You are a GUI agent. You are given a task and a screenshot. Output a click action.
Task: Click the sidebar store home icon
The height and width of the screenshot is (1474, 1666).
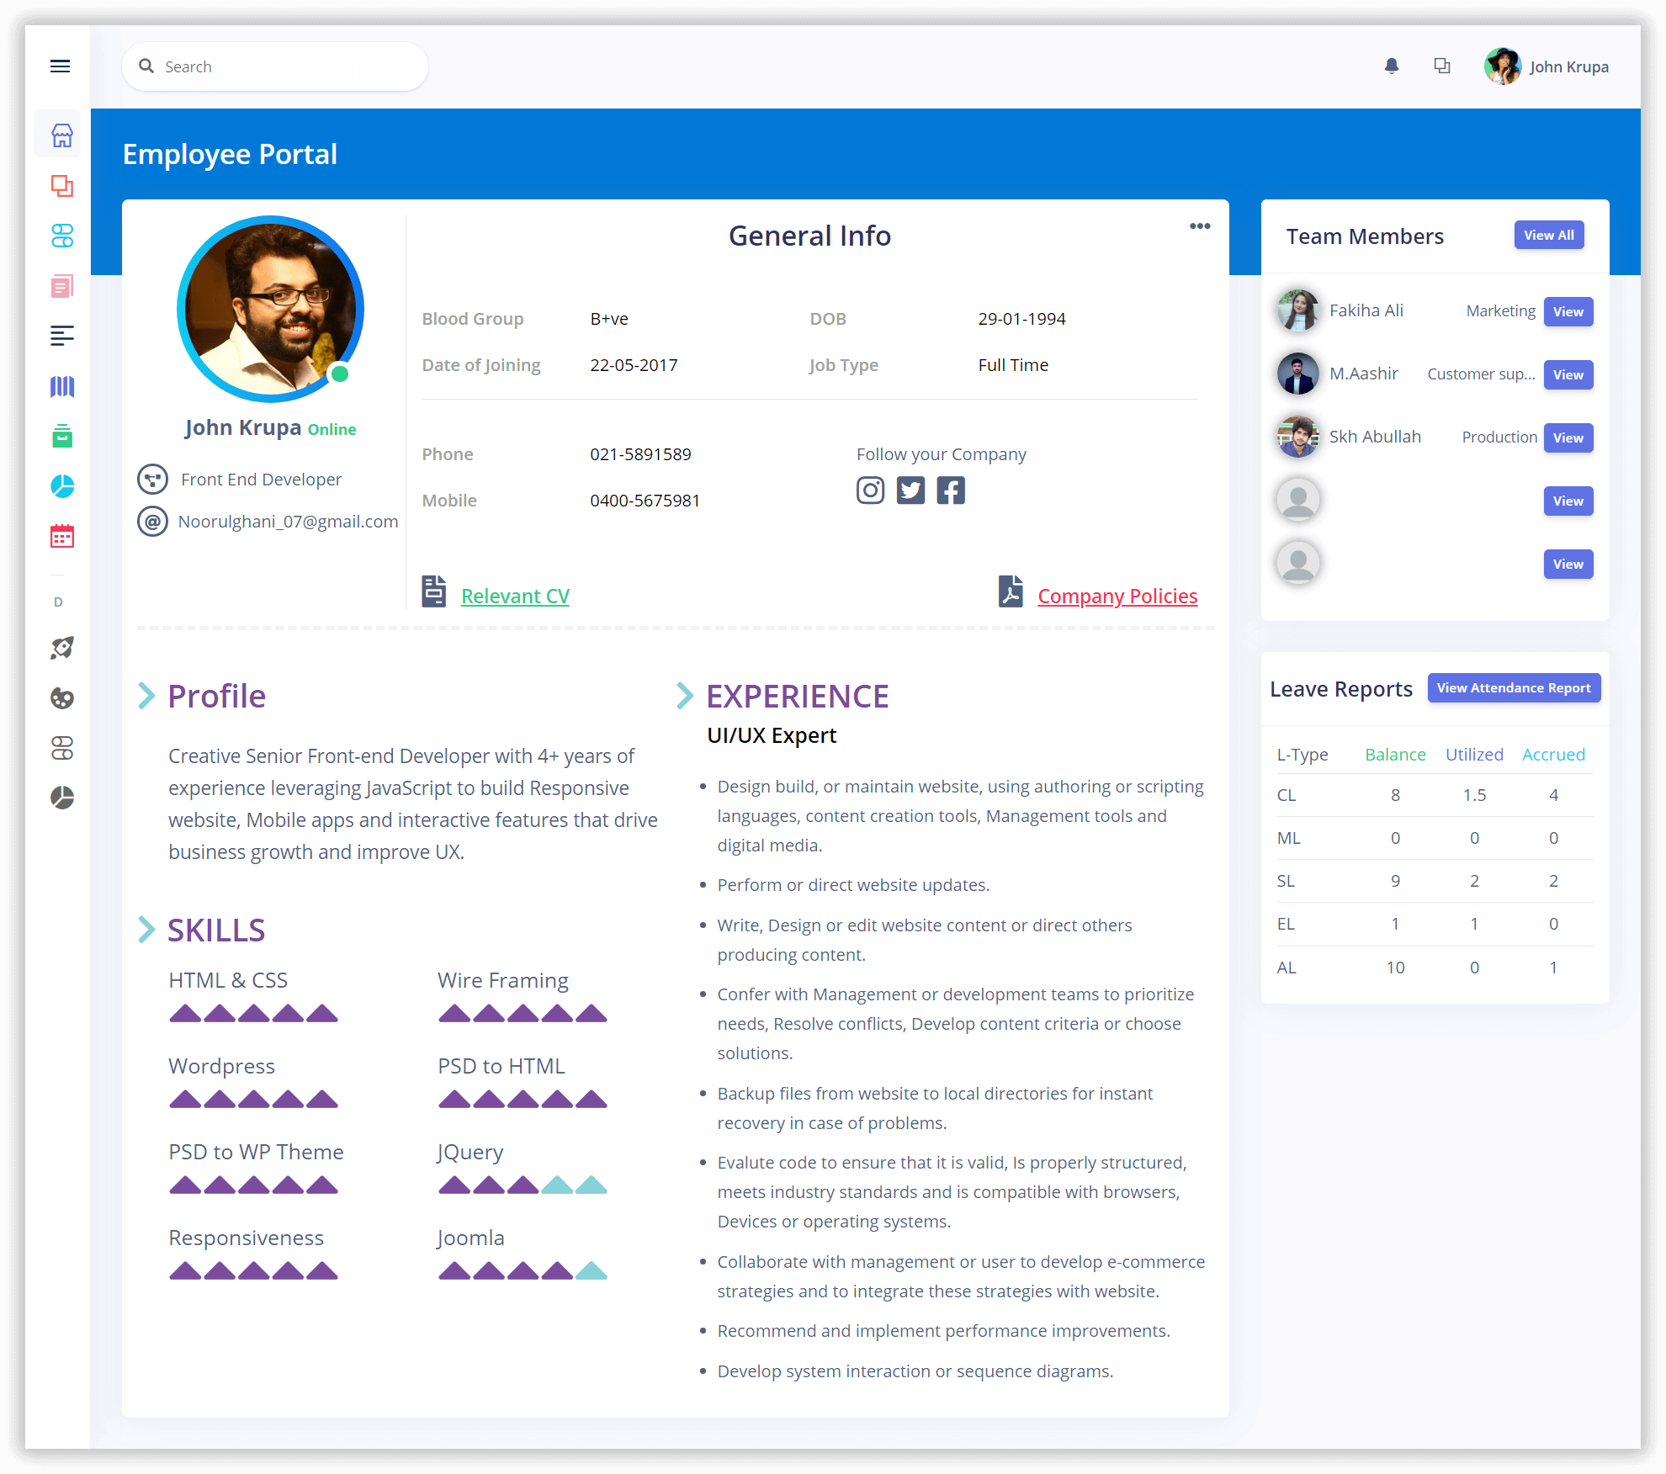tap(62, 135)
